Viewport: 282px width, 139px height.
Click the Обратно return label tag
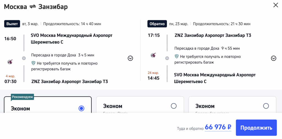click(x=157, y=24)
